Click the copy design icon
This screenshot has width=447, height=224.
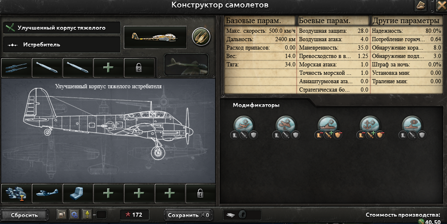pyautogui.click(x=61, y=215)
